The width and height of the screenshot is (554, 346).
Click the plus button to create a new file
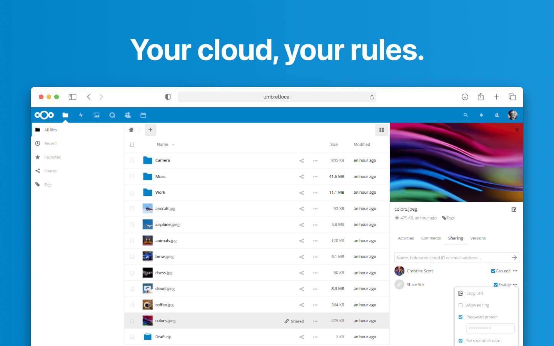pyautogui.click(x=150, y=130)
